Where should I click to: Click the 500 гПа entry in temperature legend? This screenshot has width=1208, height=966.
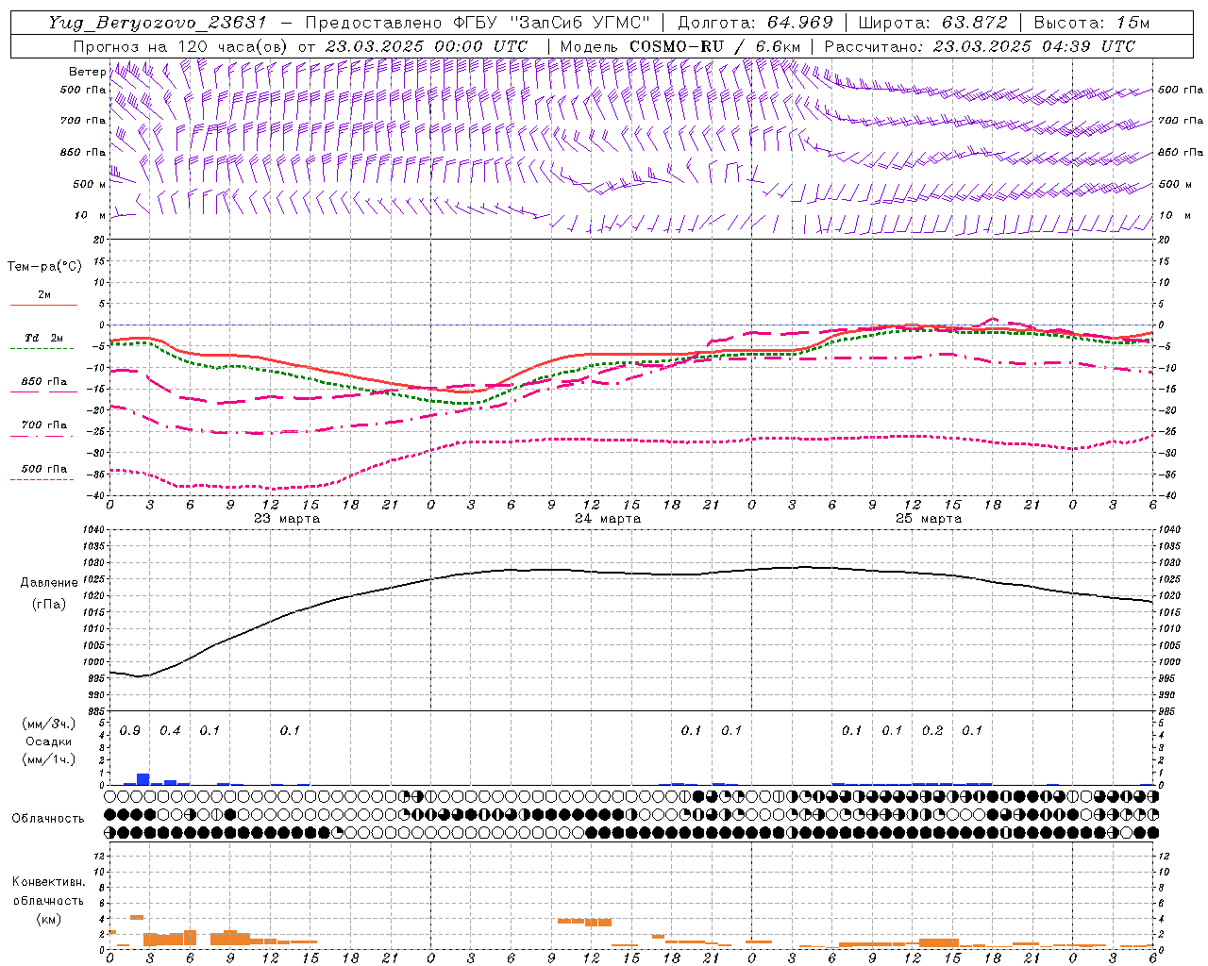click(44, 469)
